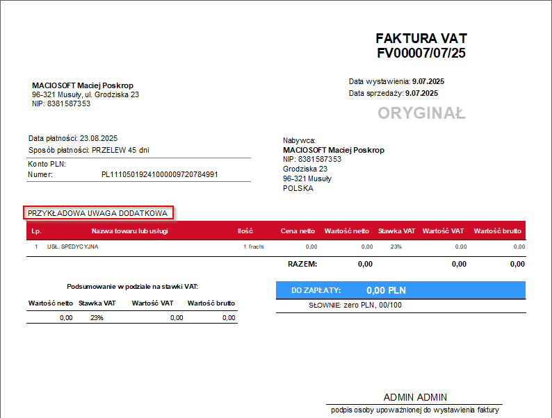Screen dimensions: 552x418
Task: Select invoice number FV00007/07/25
Action: coord(421,53)
